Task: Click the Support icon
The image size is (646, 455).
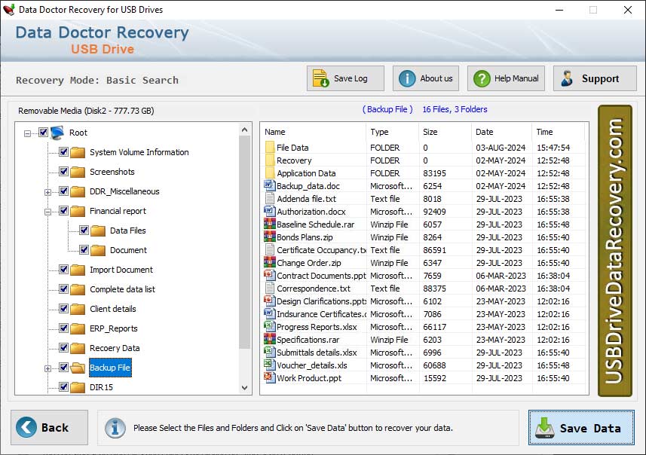Action: 568,78
